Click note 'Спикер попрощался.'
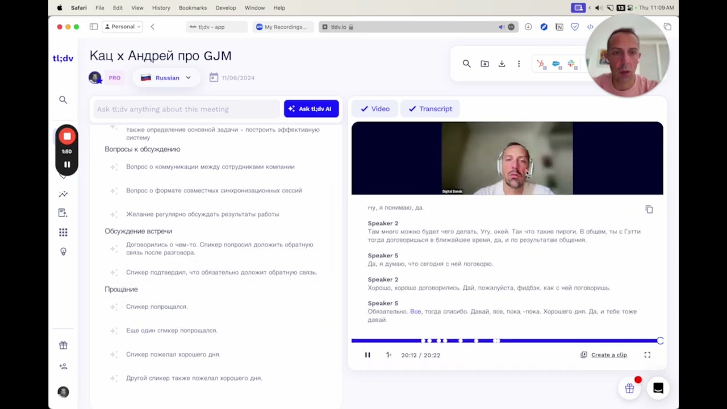This screenshot has width=727, height=409. click(157, 307)
